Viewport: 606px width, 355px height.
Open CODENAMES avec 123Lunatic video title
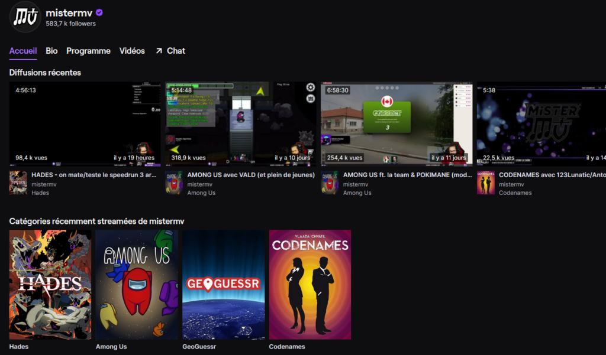click(x=552, y=175)
